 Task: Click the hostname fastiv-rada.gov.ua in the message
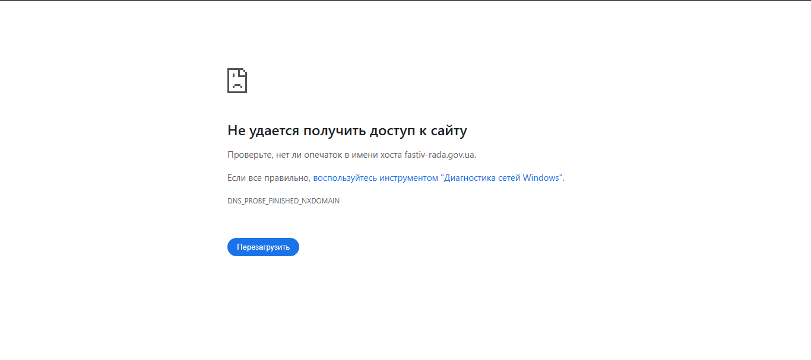coord(439,154)
